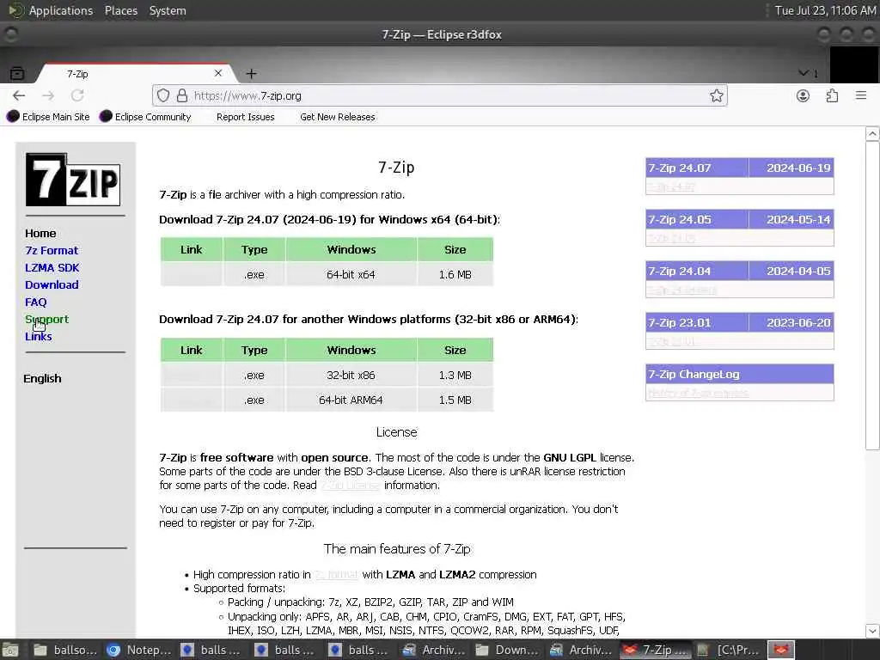Click the 1.3 MB size cell
This screenshot has height=660, width=880.
tap(455, 375)
